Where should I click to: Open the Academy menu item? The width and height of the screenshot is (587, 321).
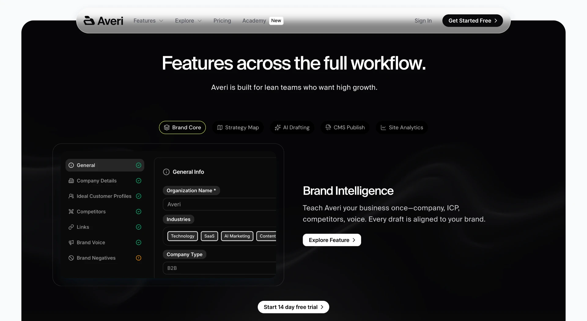(x=254, y=20)
